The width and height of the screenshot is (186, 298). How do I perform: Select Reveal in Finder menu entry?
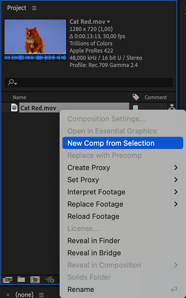(x=94, y=241)
